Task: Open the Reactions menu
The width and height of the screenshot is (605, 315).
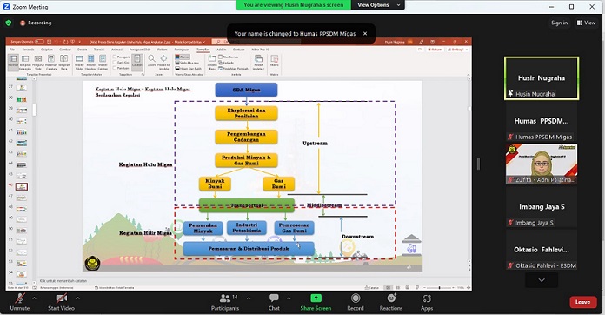Action: [x=391, y=302]
